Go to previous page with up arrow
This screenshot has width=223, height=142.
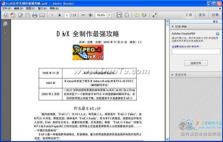[x=52, y=15]
